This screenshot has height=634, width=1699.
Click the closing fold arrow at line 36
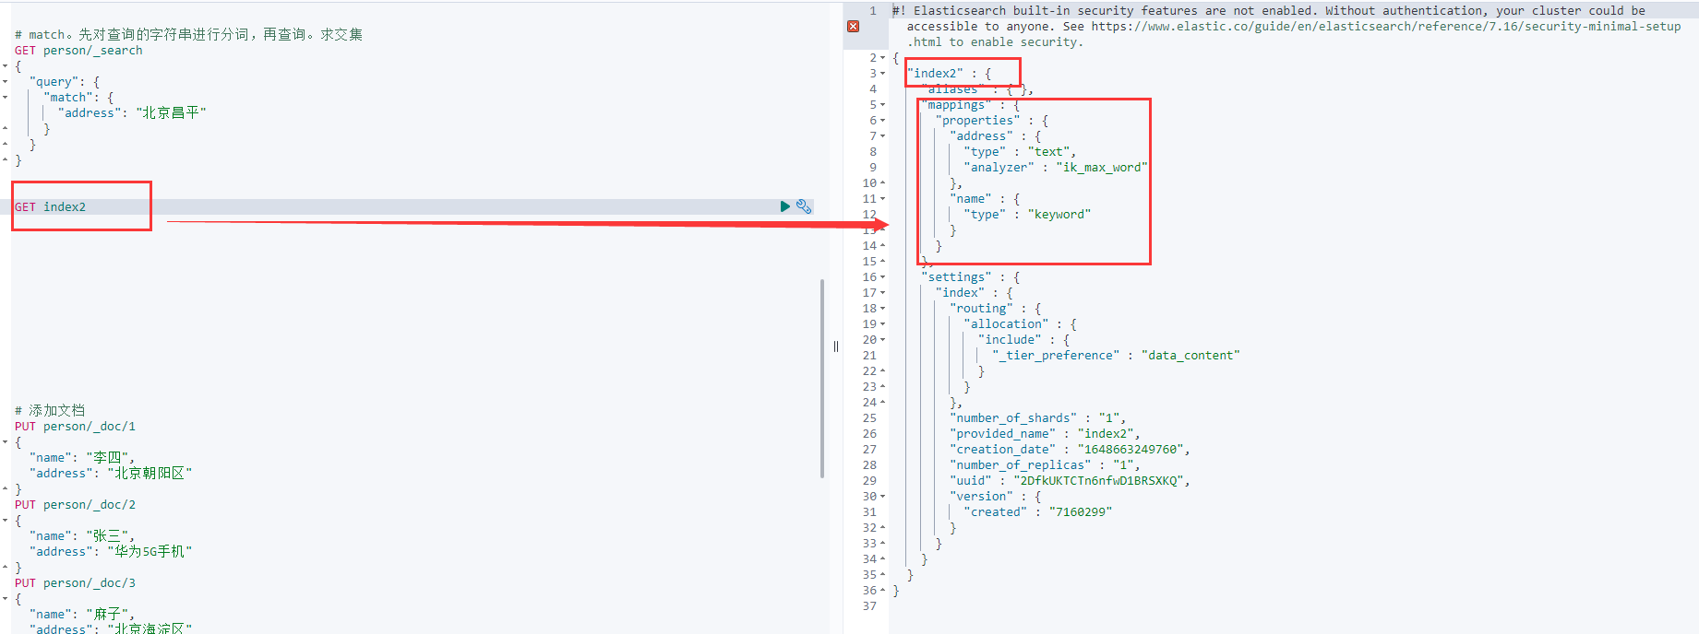point(883,590)
